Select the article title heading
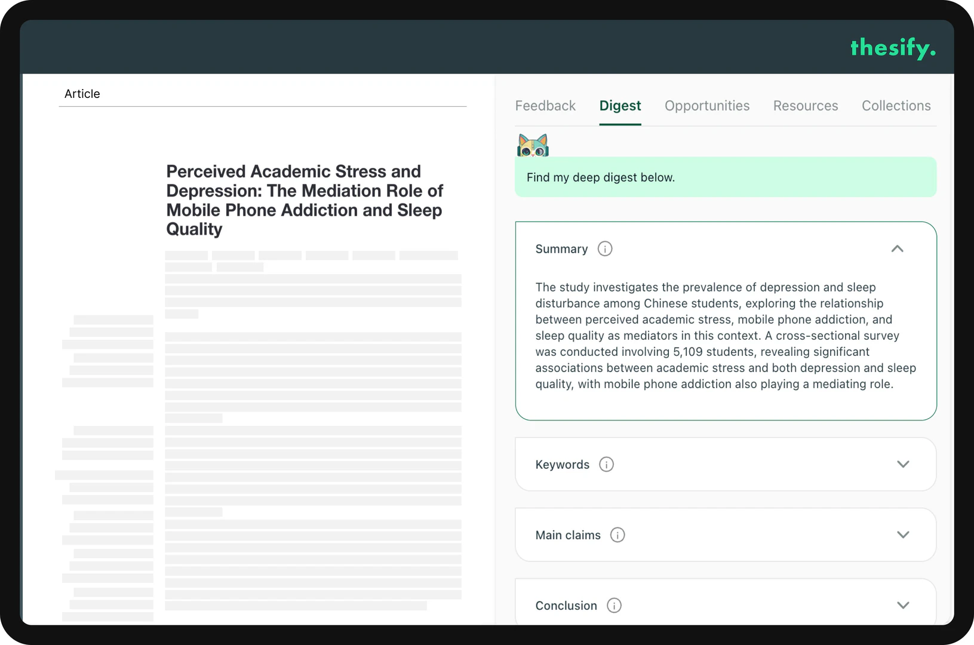The height and width of the screenshot is (645, 974). coord(304,200)
